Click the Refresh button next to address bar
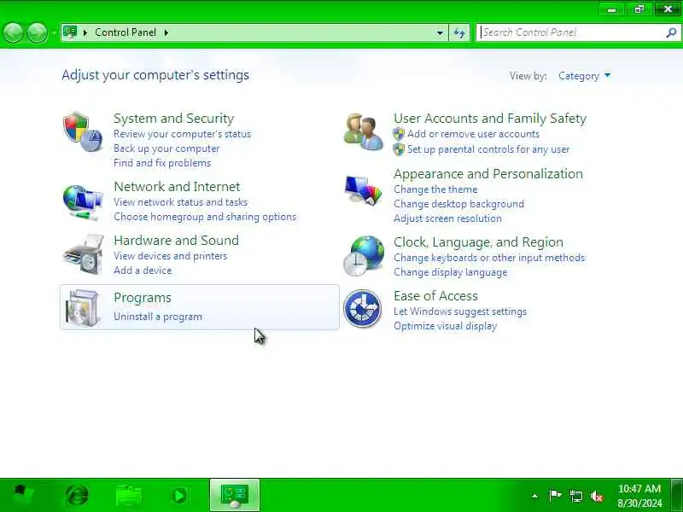The width and height of the screenshot is (683, 512). coord(459,32)
